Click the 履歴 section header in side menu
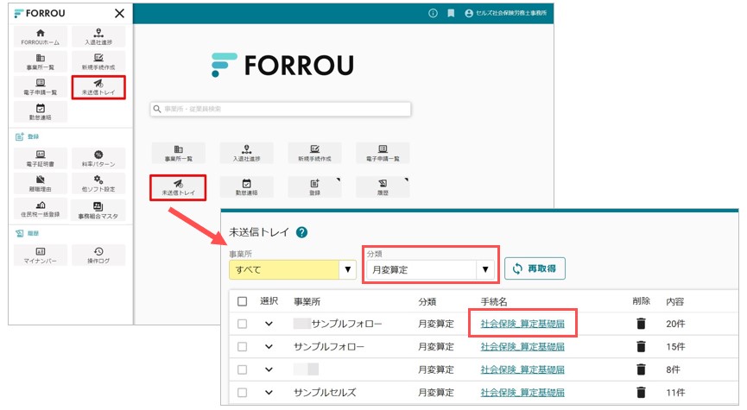The width and height of the screenshot is (747, 410). pos(27,233)
